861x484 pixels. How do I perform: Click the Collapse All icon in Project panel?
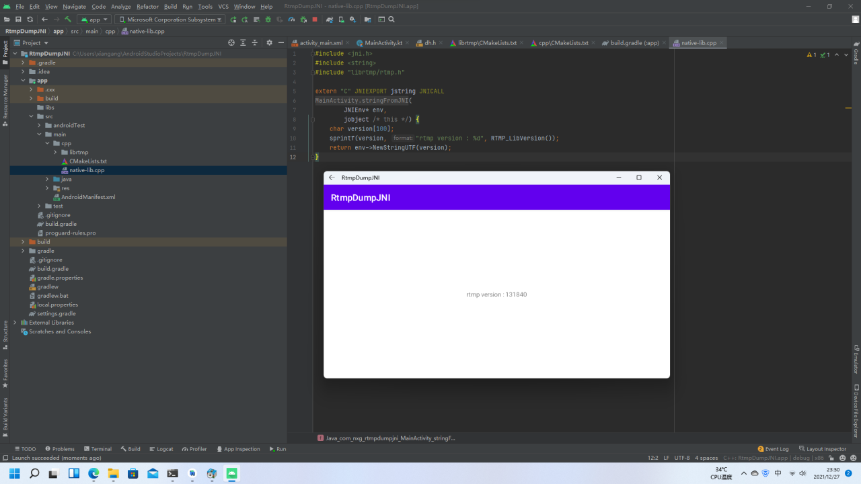pyautogui.click(x=254, y=42)
